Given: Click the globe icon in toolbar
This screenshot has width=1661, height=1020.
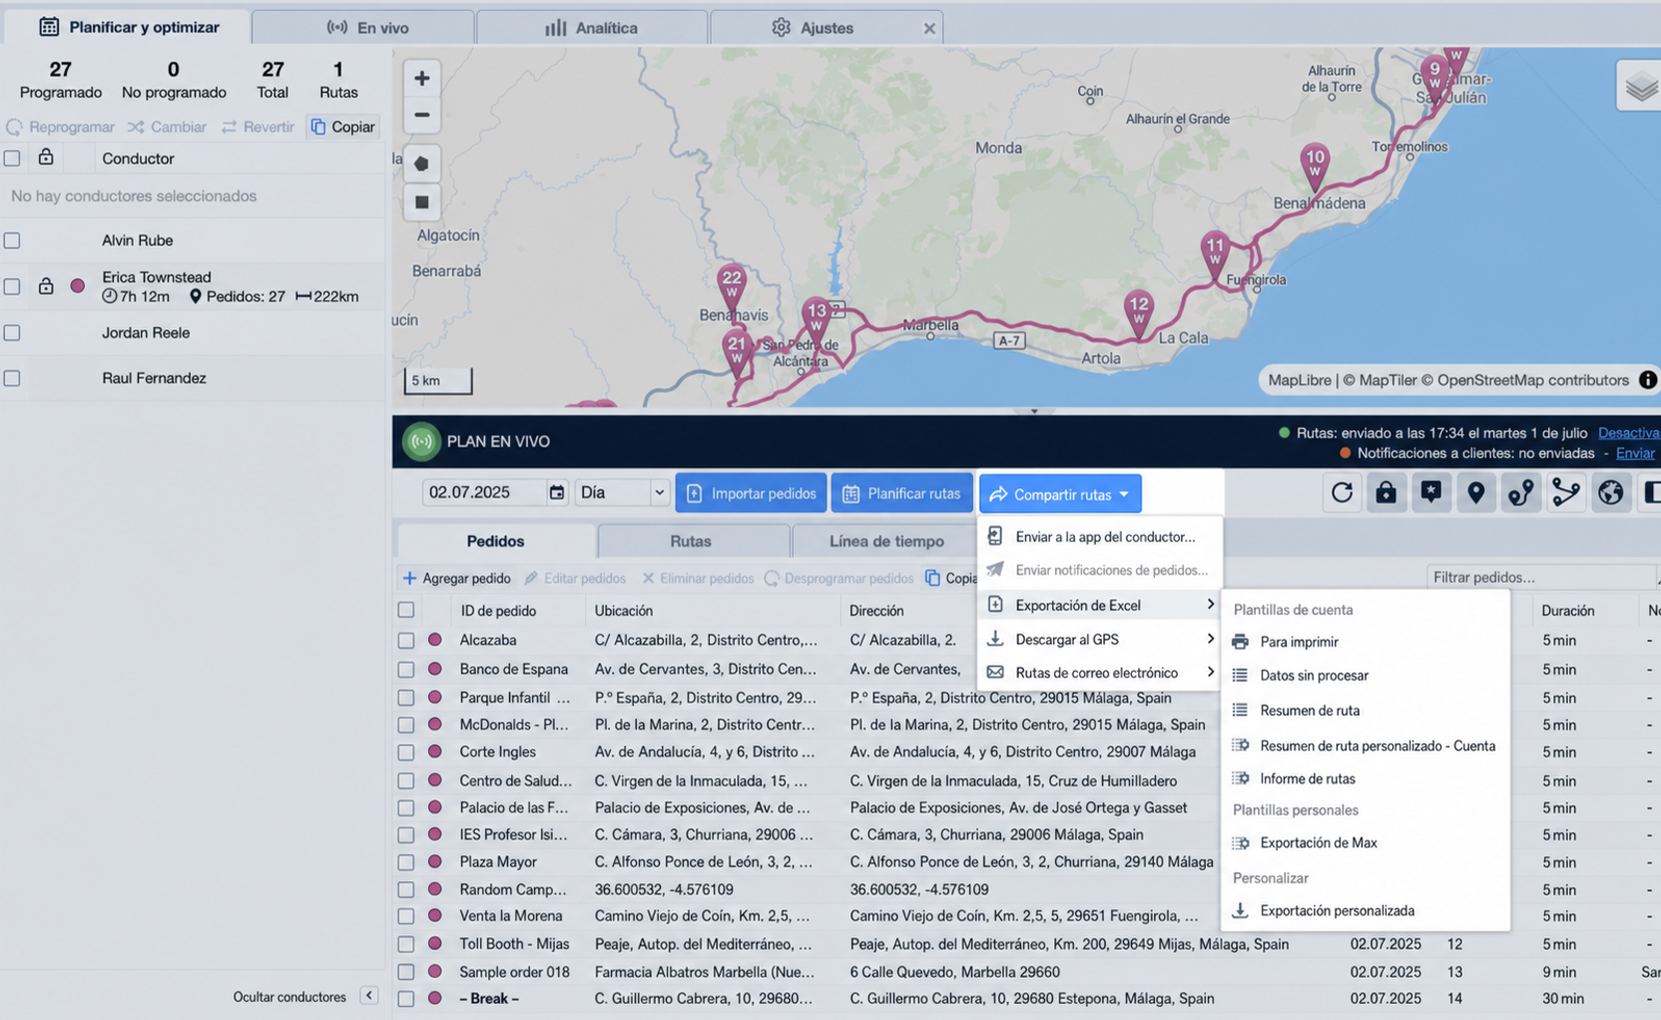Looking at the screenshot, I should pos(1611,492).
